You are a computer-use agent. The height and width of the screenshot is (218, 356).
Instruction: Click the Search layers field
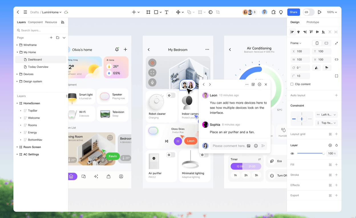click(41, 30)
